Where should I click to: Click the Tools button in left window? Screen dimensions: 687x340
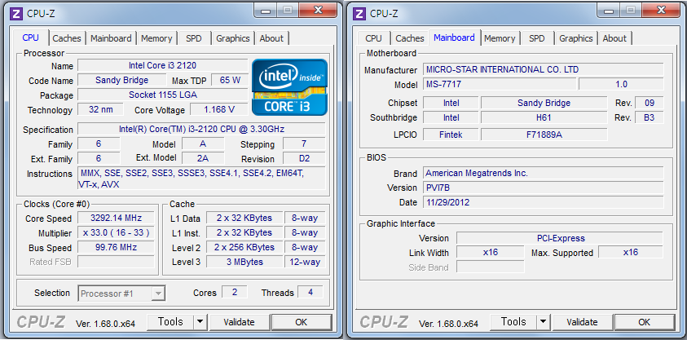click(x=170, y=322)
